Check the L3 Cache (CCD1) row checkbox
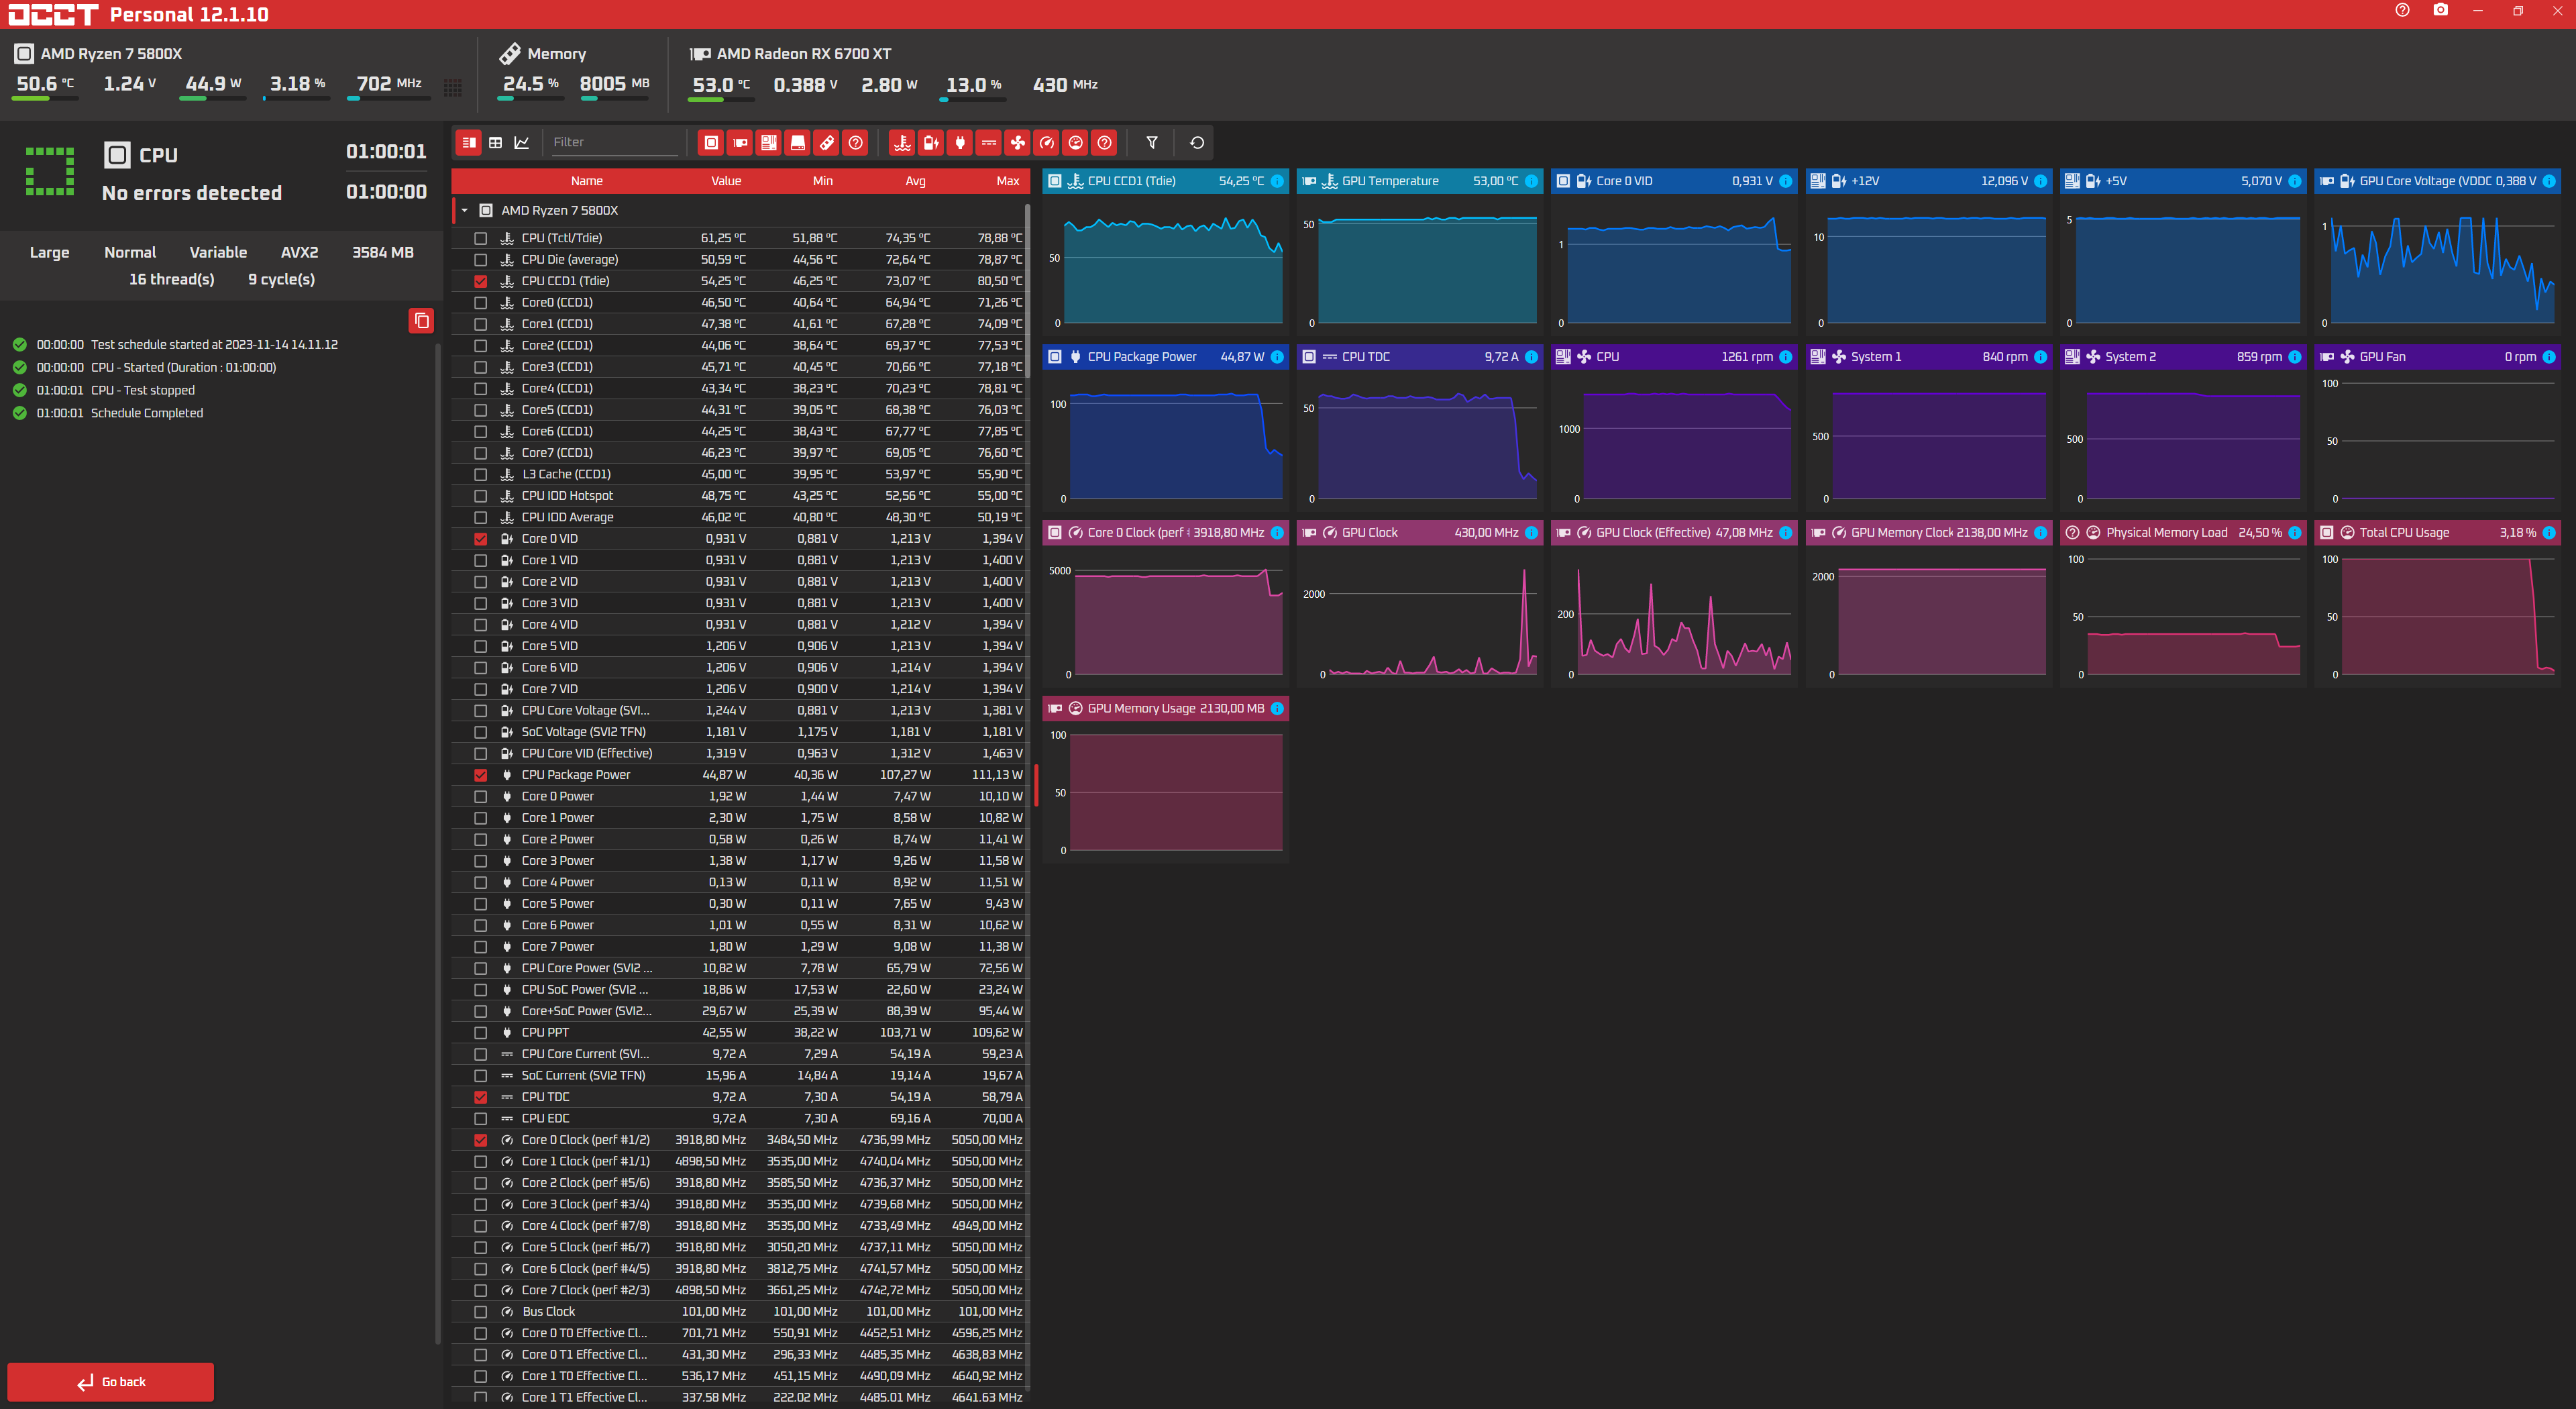The width and height of the screenshot is (2576, 1409). coord(481,474)
